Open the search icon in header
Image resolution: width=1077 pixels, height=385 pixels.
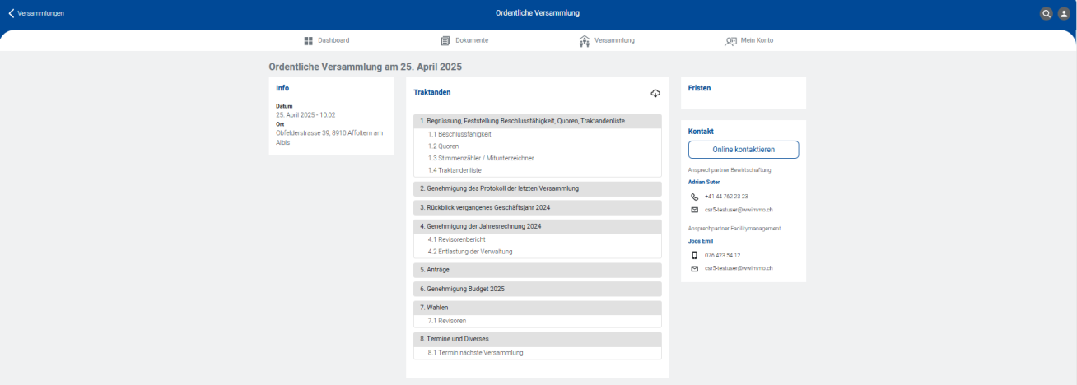(1047, 13)
